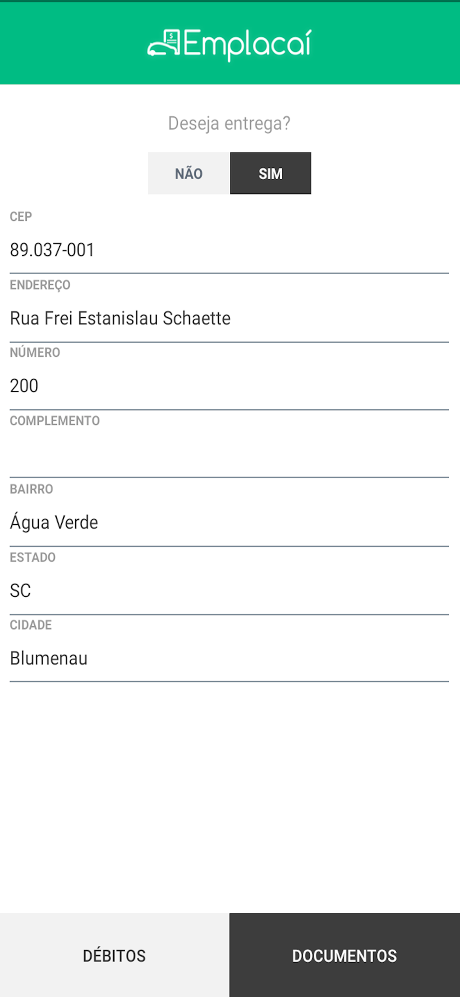Click the BAIRRO label

click(31, 489)
